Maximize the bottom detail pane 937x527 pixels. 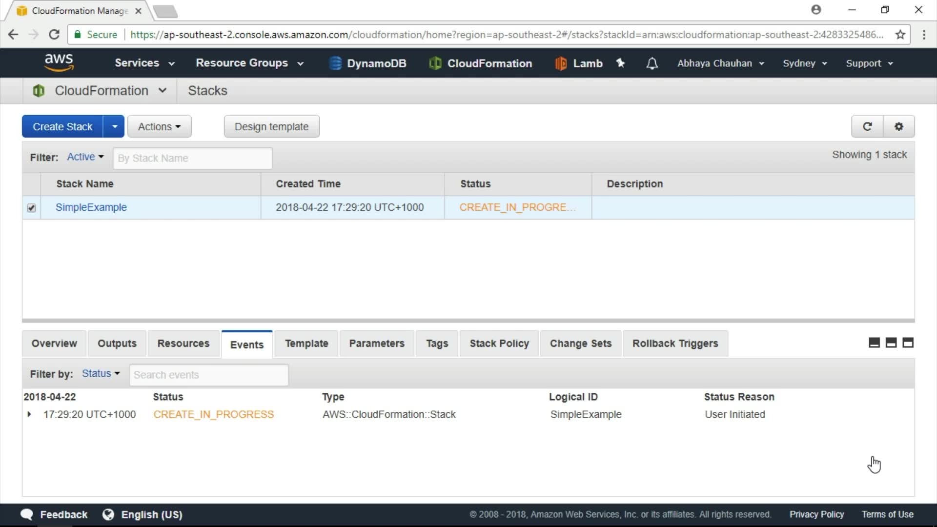click(908, 343)
